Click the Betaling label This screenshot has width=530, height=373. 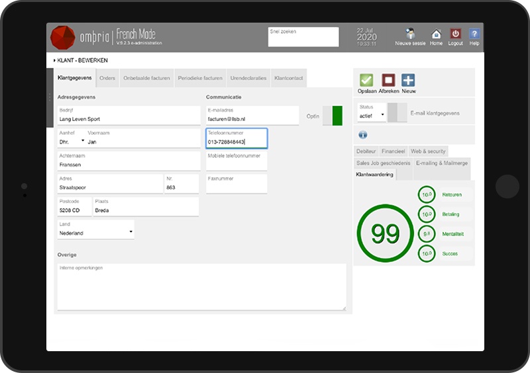450,214
